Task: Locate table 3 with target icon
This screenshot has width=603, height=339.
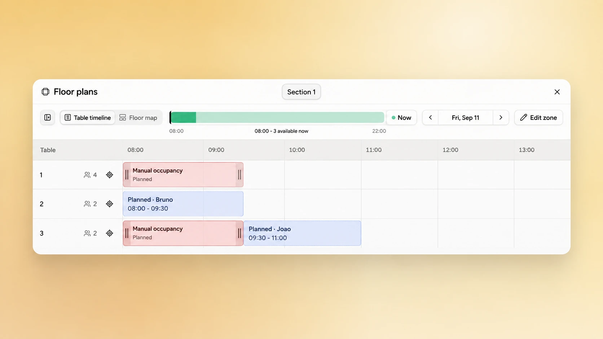Action: [110, 233]
